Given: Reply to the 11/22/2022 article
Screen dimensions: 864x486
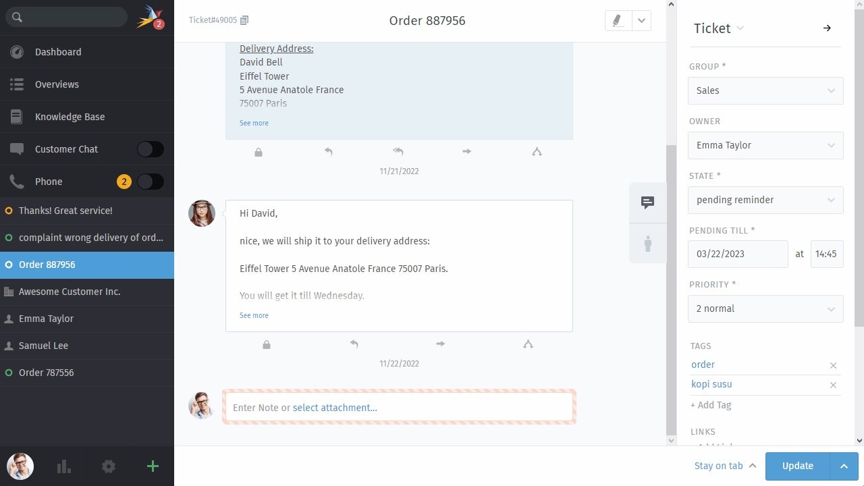Looking at the screenshot, I should [x=354, y=344].
